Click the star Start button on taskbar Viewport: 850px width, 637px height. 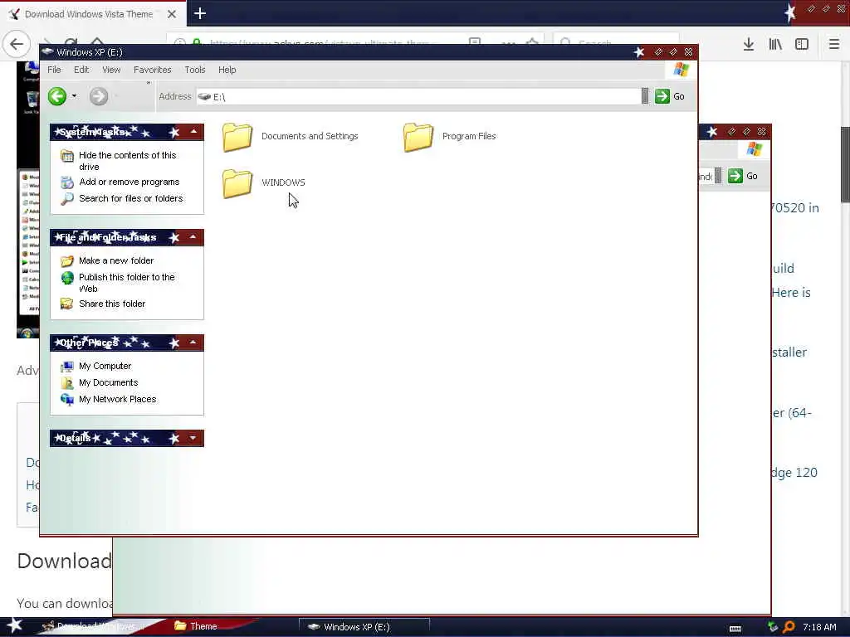tap(15, 625)
